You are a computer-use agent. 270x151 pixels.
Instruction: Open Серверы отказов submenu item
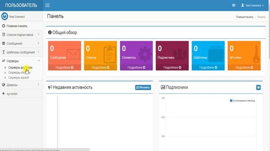[19, 73]
